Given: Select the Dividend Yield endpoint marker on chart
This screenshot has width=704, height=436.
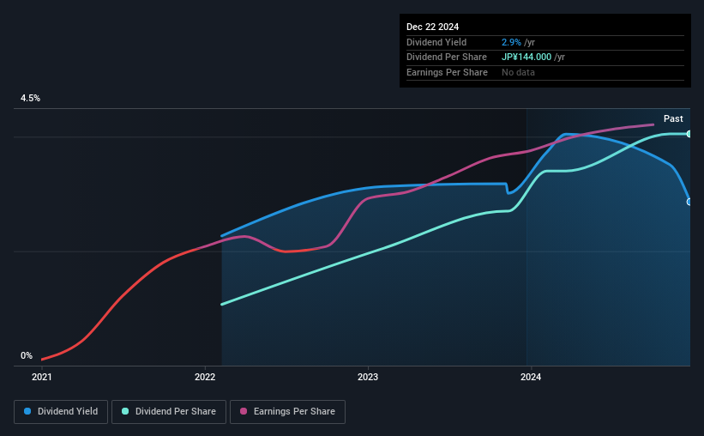Looking at the screenshot, I should pyautogui.click(x=689, y=202).
